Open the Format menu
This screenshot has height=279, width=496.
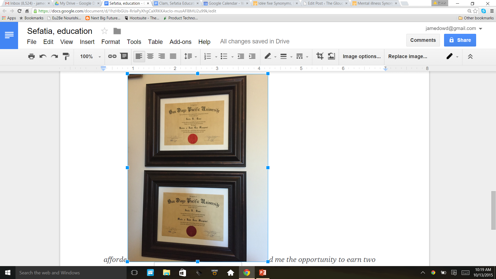click(x=111, y=42)
